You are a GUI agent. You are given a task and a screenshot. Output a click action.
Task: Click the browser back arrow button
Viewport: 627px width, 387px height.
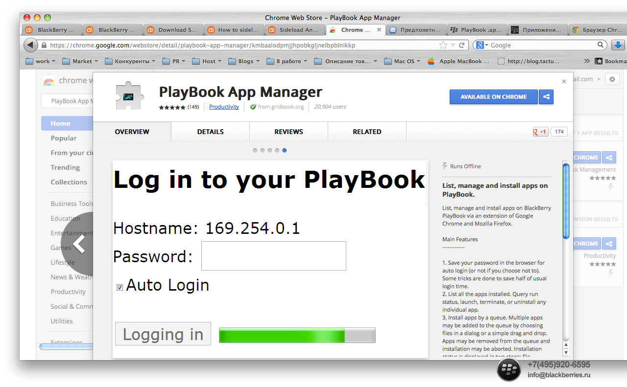31,45
